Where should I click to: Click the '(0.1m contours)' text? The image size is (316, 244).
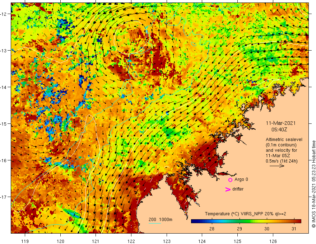(x=281, y=145)
